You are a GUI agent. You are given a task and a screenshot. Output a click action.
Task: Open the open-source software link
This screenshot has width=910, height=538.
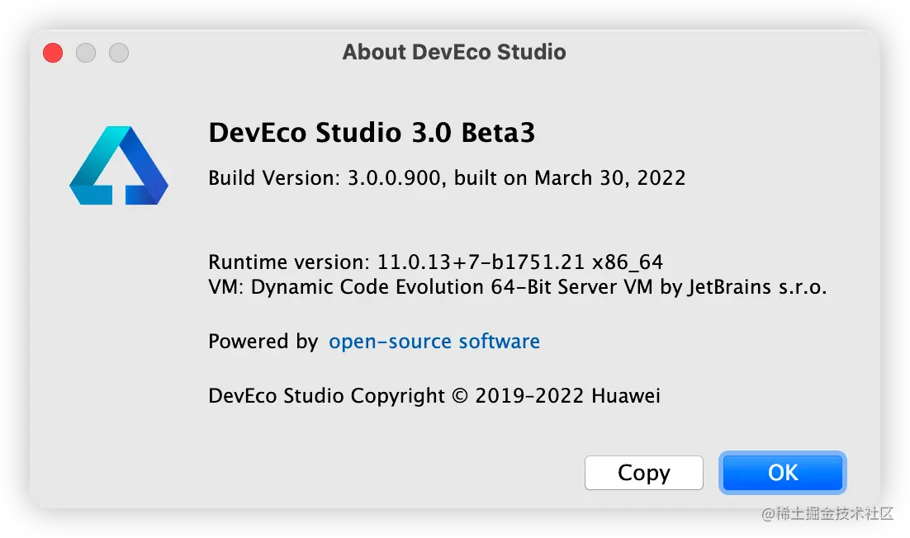(434, 341)
